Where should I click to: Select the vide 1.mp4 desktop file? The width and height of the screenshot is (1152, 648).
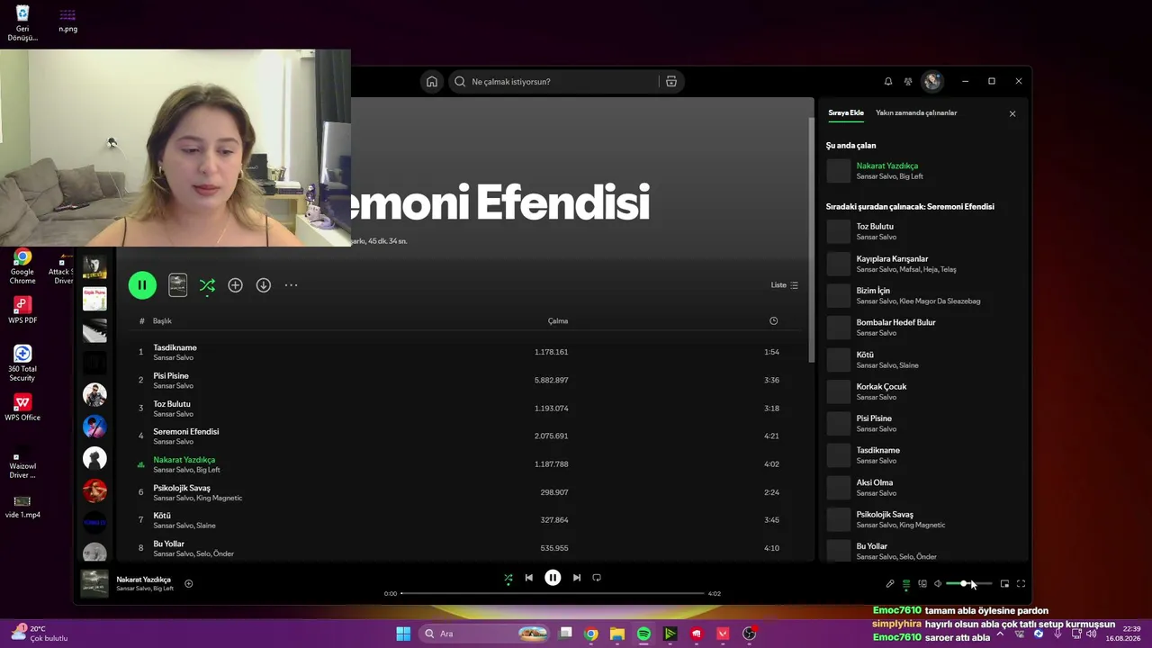coord(22,507)
